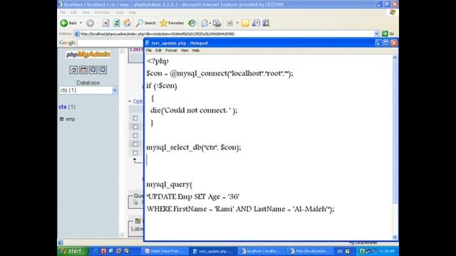The width and height of the screenshot is (456, 256).
Task: Click the Google toolbar search box
Action: tap(110, 43)
